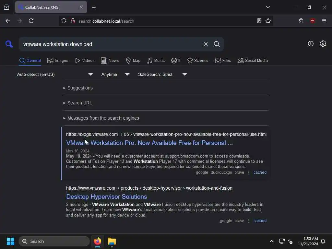Launch Firefox from the taskbar
Viewport: 332px width, 249px height.
pos(98,241)
